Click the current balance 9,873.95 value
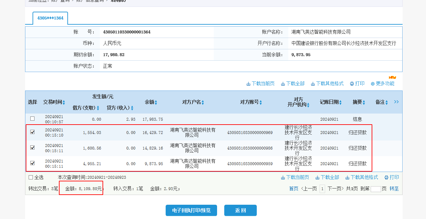The image size is (426, 219). tap(301, 55)
